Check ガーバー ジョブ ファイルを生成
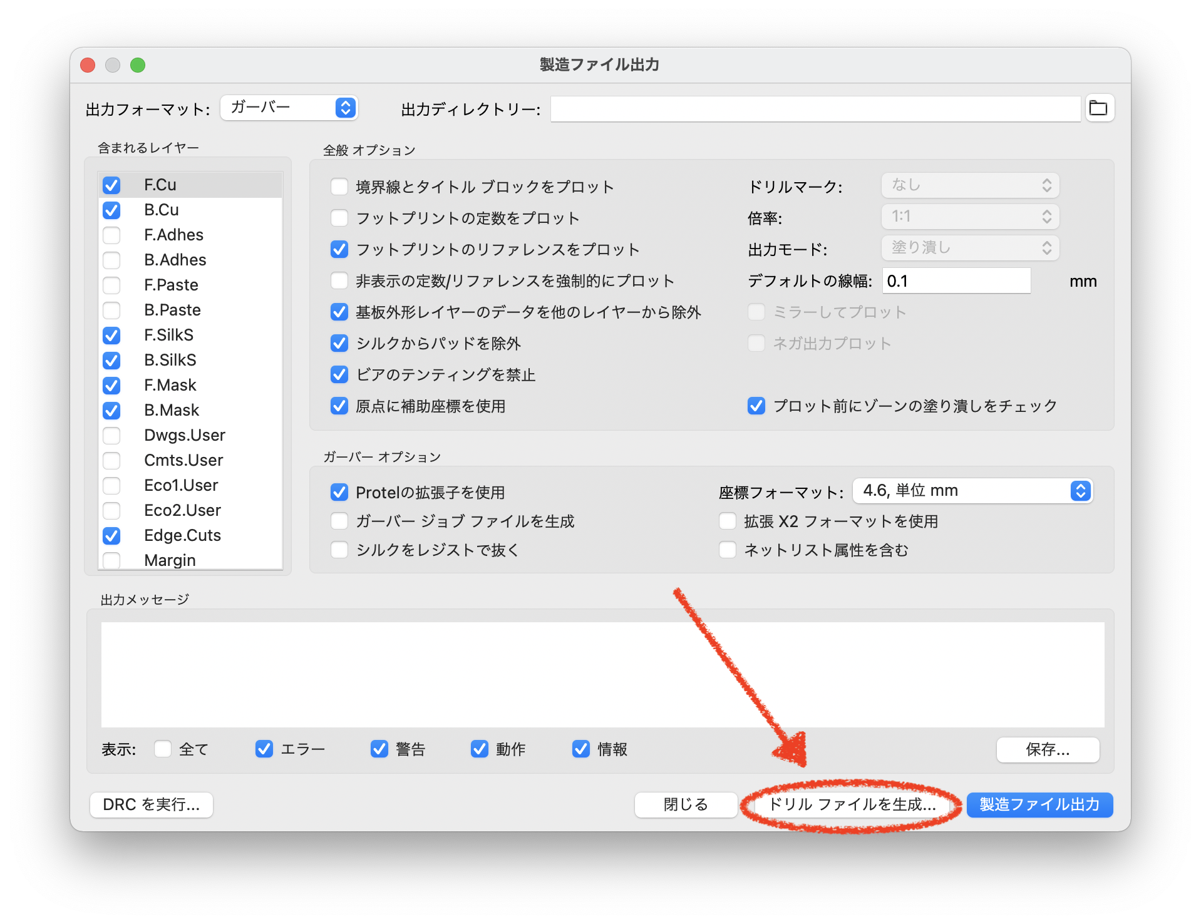This screenshot has height=924, width=1201. click(339, 521)
